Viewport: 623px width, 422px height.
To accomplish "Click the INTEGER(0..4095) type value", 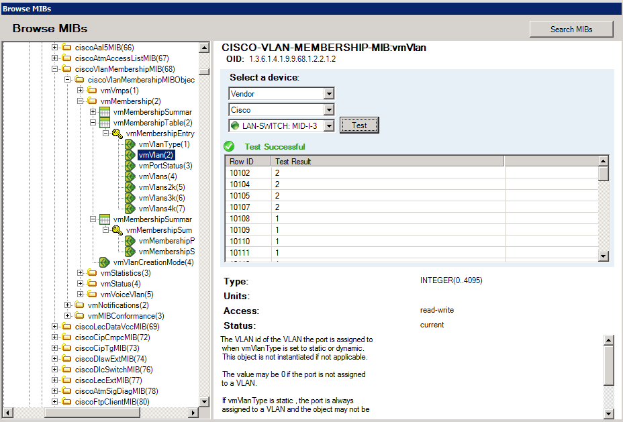I will tap(451, 280).
